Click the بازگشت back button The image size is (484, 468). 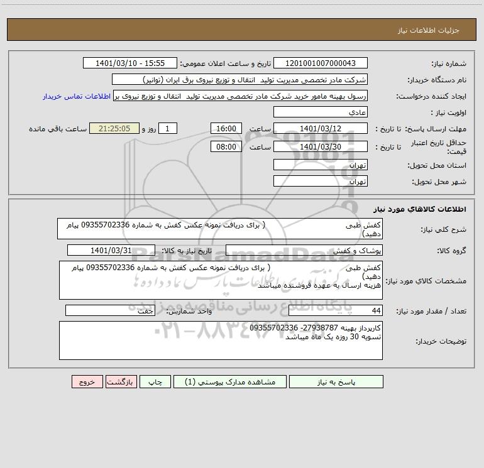point(121,381)
